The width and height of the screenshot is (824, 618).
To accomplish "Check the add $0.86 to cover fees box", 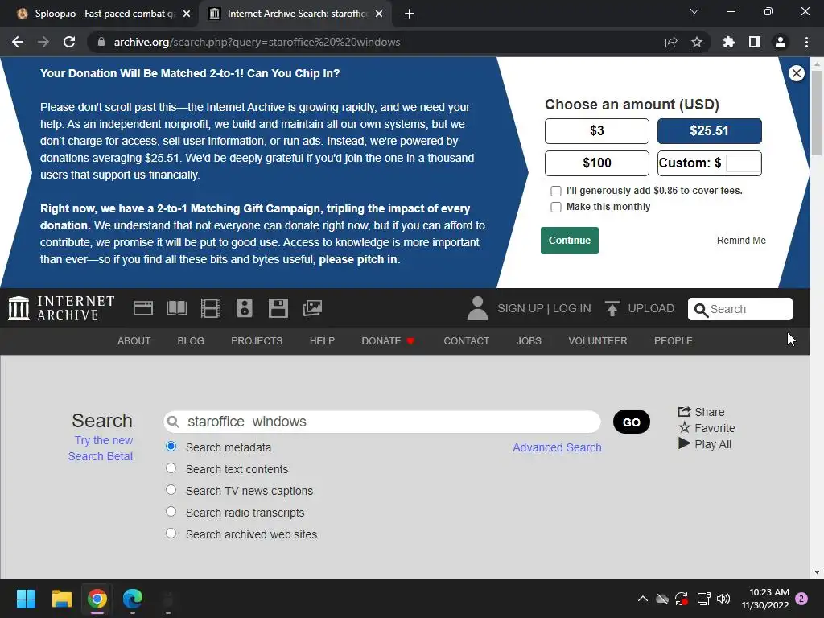I will [x=555, y=191].
